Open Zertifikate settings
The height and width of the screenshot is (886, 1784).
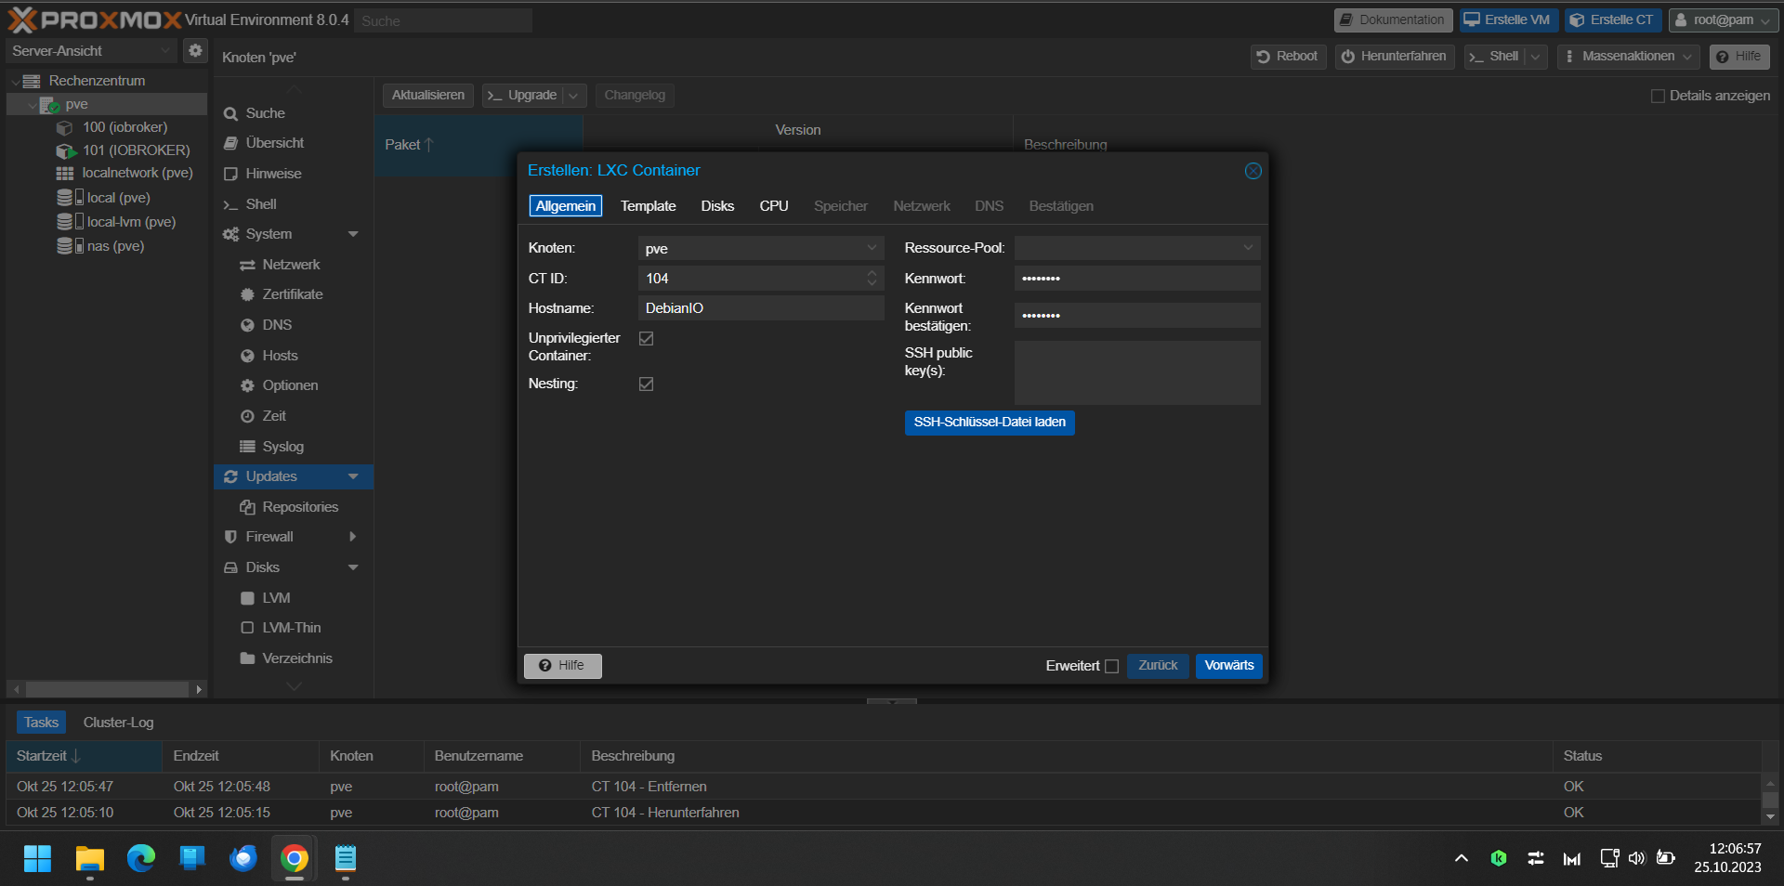(x=293, y=294)
